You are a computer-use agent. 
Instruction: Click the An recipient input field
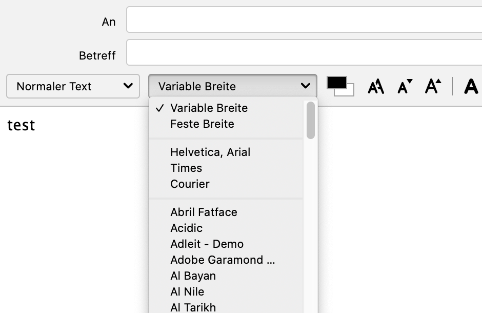pos(304,20)
